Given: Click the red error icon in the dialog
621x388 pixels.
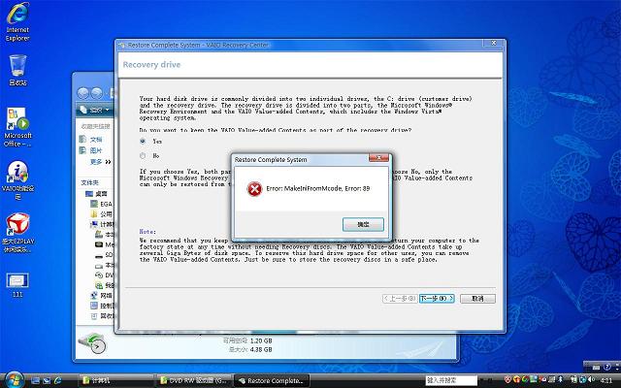Looking at the screenshot, I should [254, 189].
